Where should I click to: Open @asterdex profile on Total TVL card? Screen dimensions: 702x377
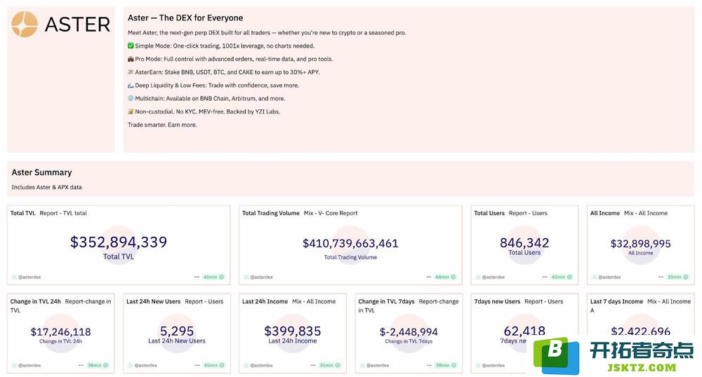click(27, 277)
